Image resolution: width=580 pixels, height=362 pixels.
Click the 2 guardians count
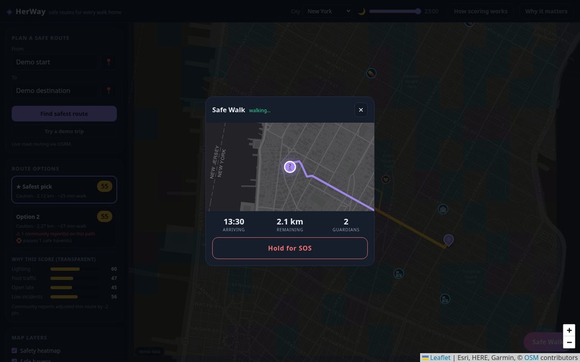pyautogui.click(x=346, y=222)
